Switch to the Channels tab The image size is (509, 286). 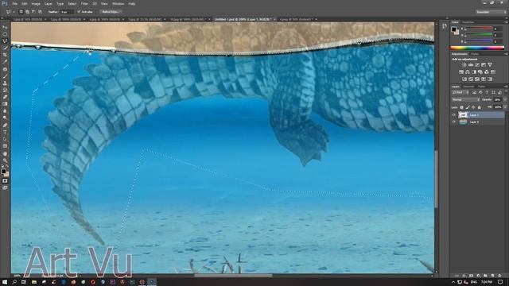(468, 87)
